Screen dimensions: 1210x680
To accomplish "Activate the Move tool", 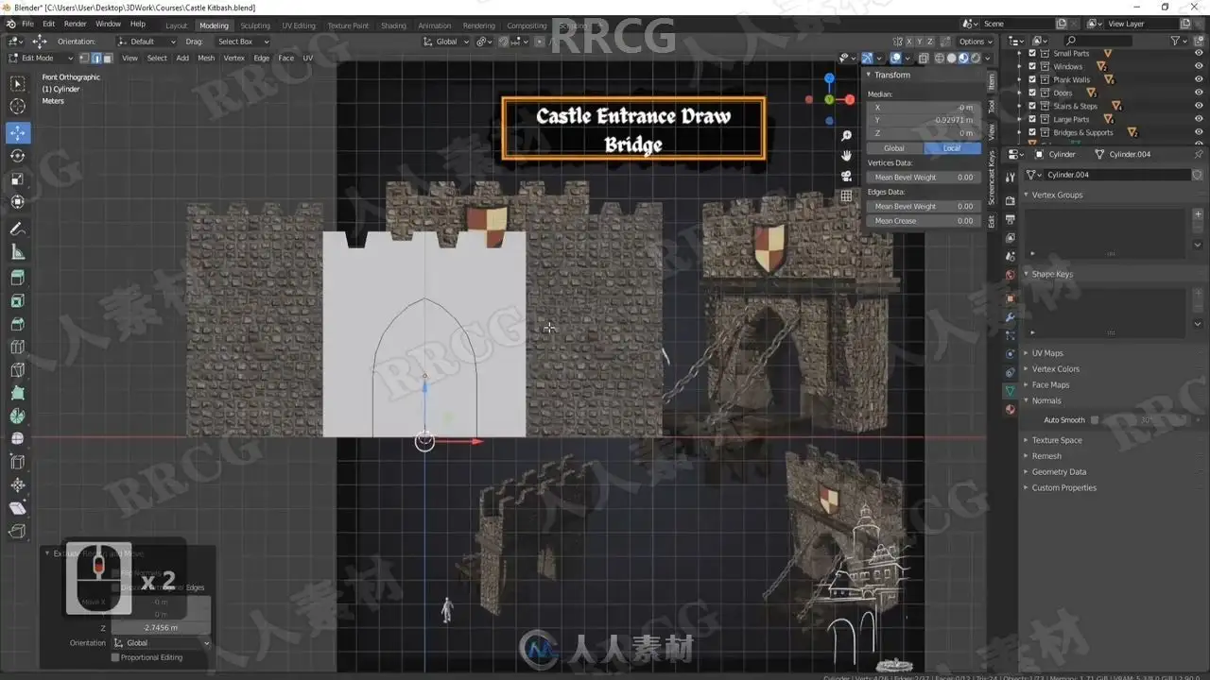I will (18, 133).
